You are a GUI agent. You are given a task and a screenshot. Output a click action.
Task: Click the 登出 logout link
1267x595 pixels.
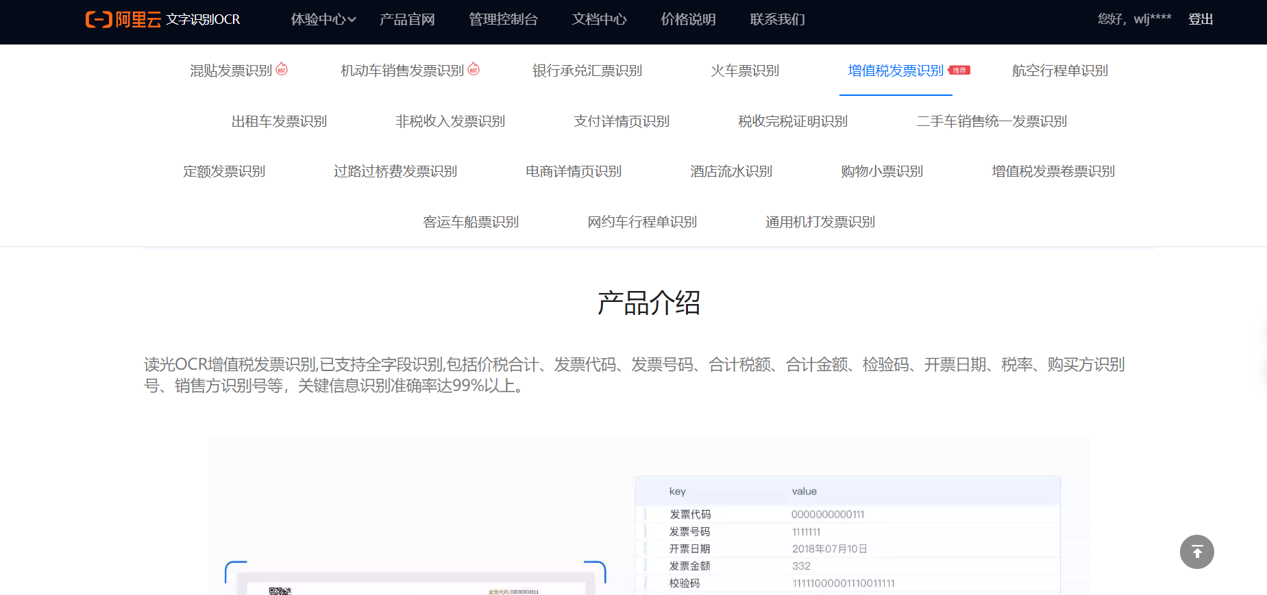[x=1201, y=19]
